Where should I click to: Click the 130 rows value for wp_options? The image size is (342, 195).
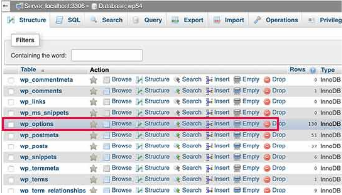point(312,124)
